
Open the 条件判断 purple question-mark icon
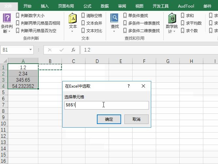click(7, 18)
